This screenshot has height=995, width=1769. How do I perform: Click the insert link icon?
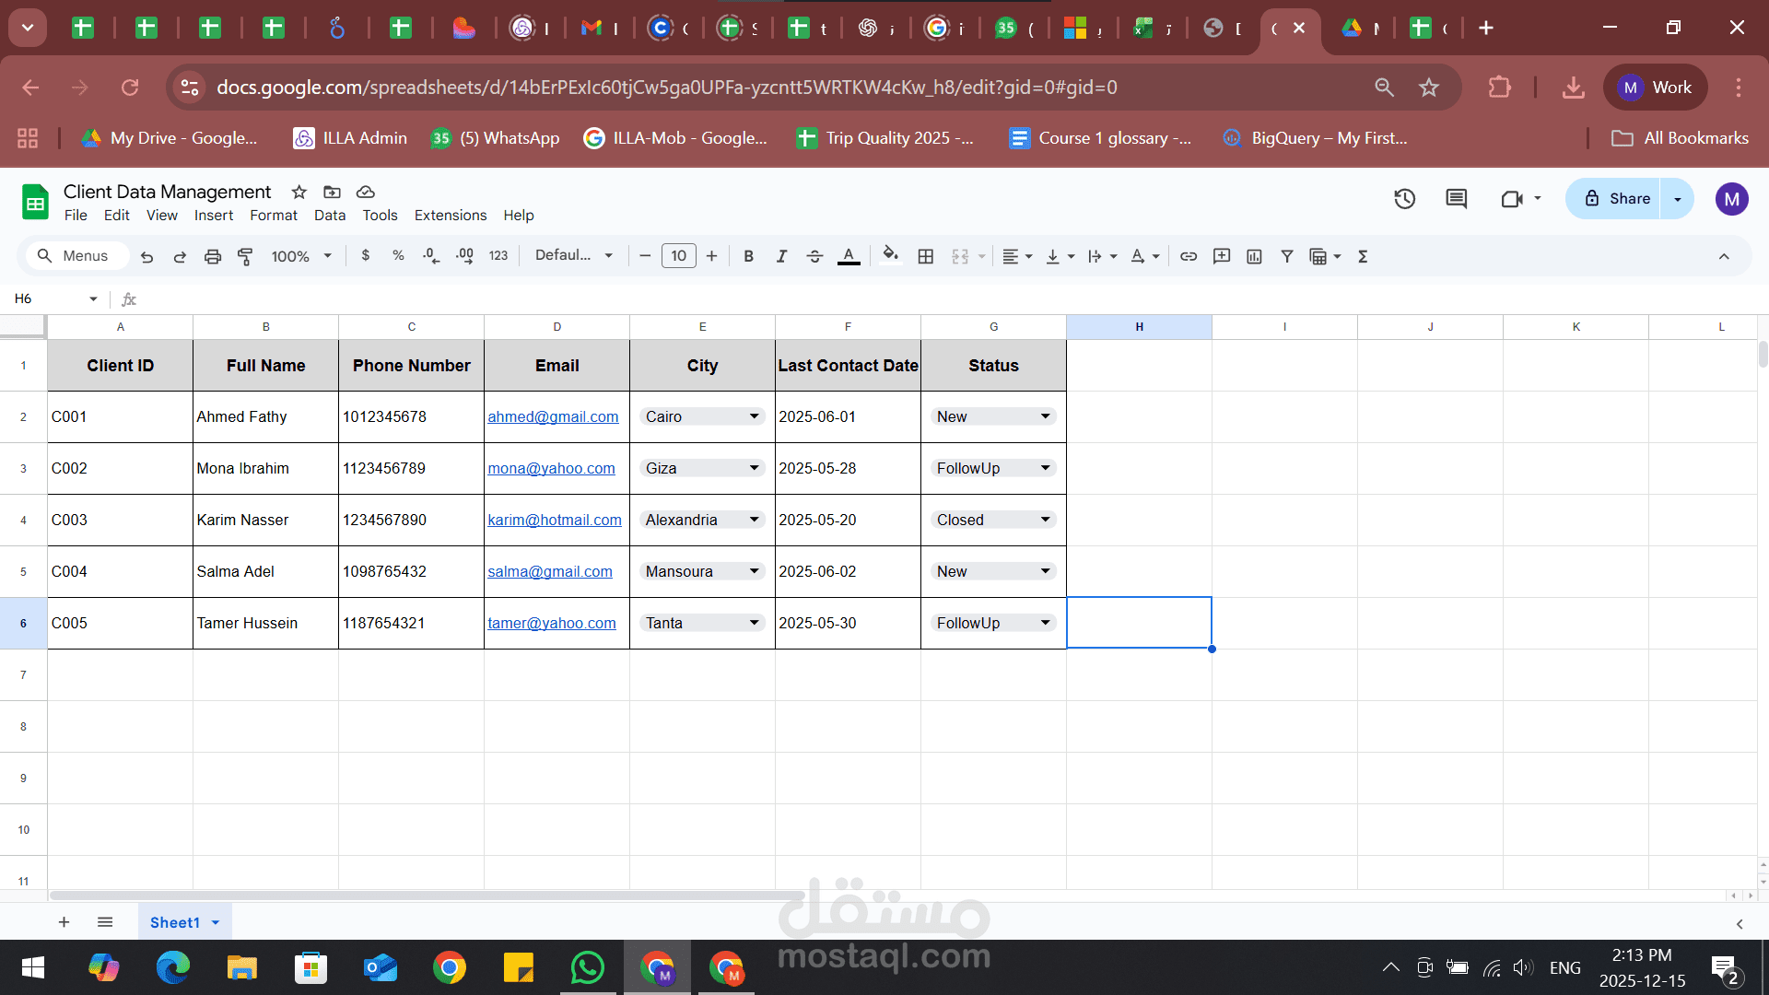pos(1189,256)
